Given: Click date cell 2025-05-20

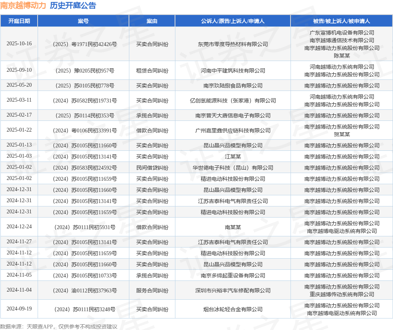Looking at the screenshot, I should (19, 85).
